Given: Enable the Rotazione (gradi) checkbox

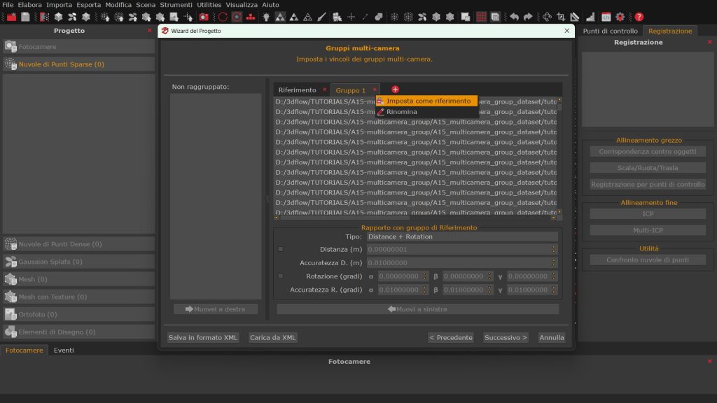Looking at the screenshot, I should 281,276.
